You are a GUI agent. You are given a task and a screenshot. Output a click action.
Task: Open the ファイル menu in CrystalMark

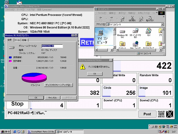coord(10,10)
